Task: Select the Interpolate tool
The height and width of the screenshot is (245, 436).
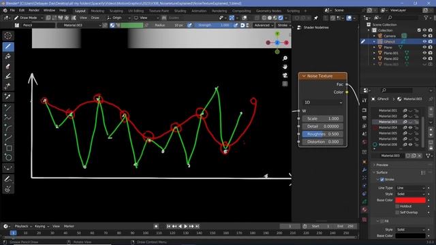Action: (x=7, y=168)
